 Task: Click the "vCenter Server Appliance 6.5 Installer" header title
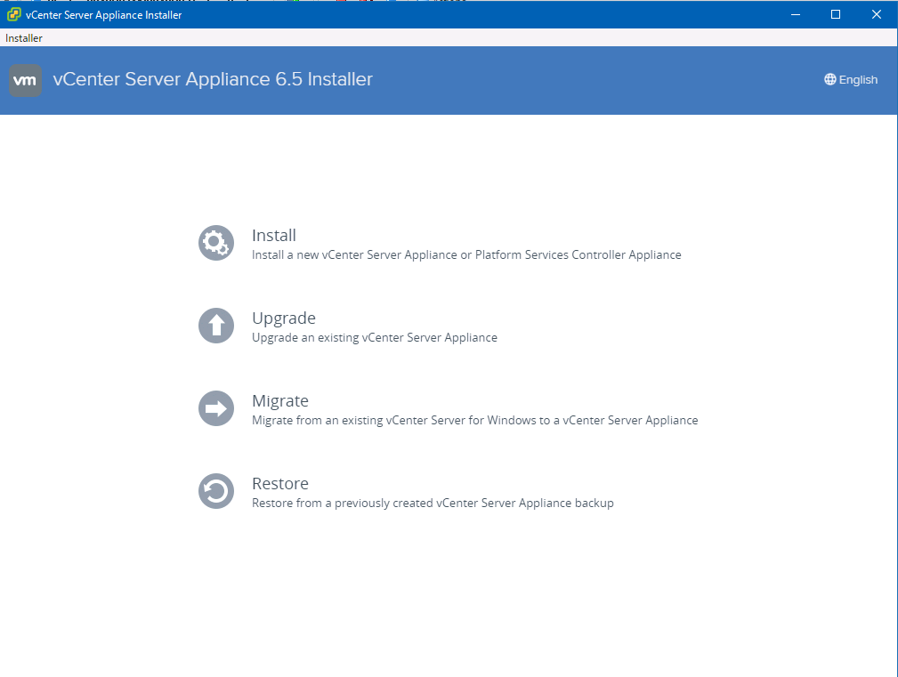coord(213,79)
